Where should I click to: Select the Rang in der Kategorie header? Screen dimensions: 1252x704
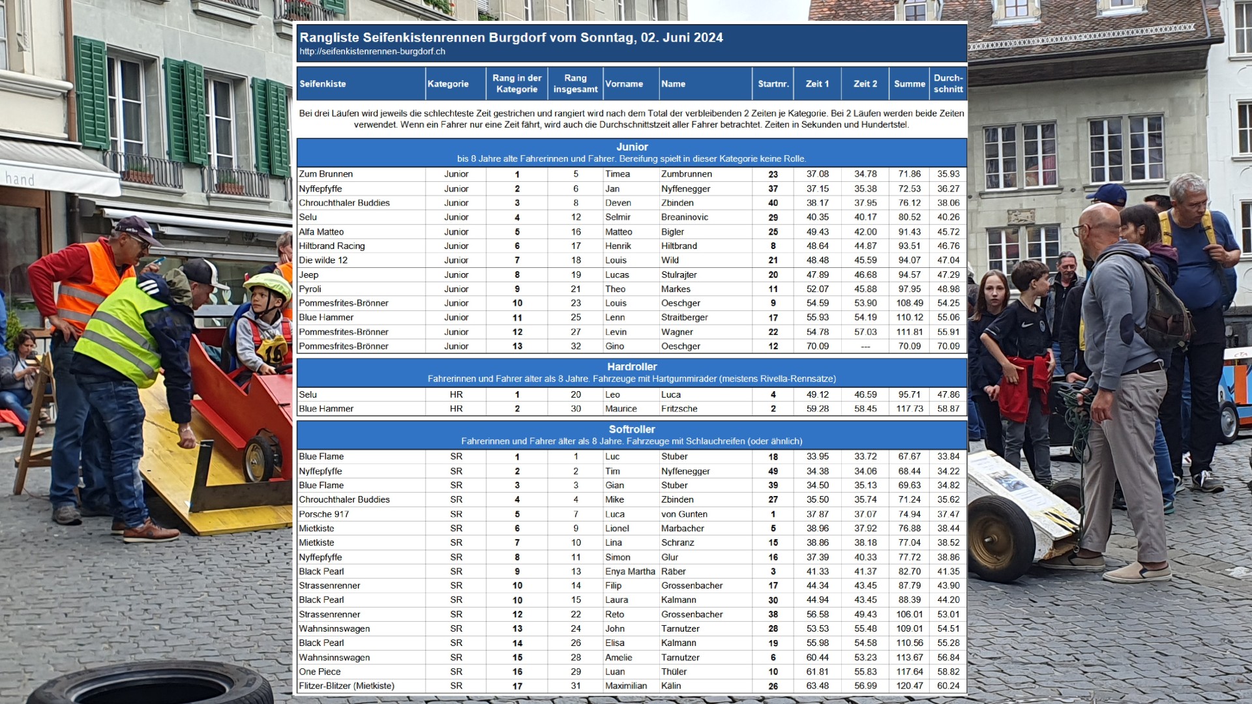tap(516, 83)
